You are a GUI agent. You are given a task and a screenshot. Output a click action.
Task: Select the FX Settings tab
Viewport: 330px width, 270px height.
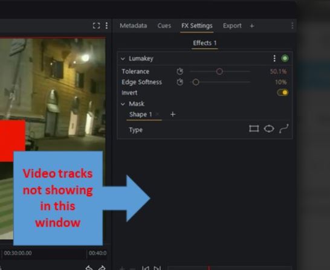197,25
